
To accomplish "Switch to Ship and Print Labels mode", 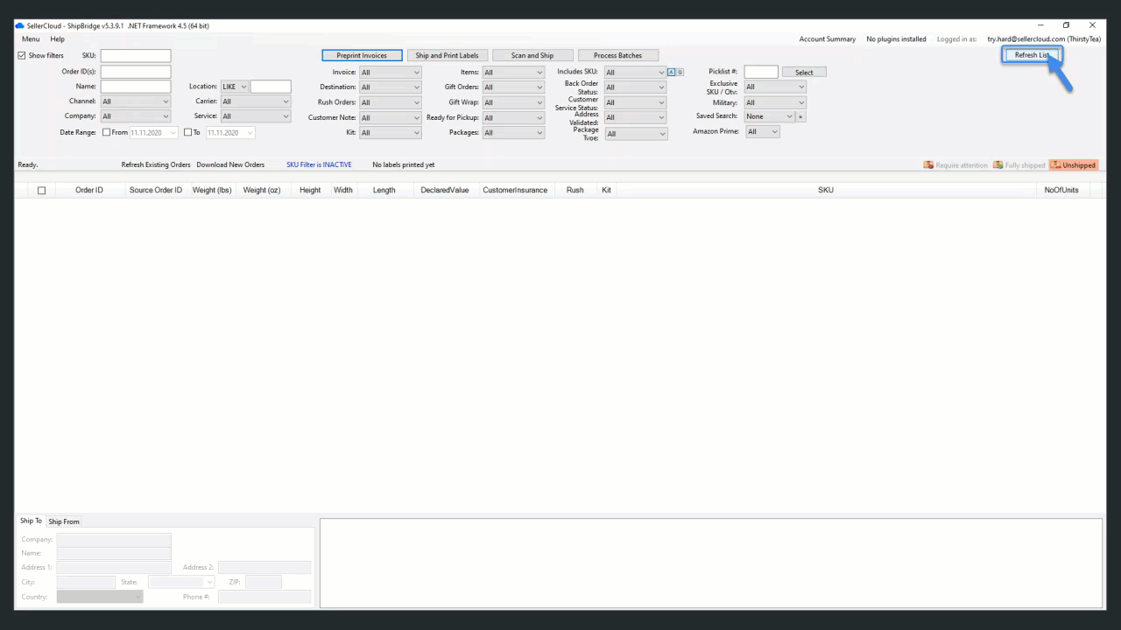I will (x=447, y=55).
